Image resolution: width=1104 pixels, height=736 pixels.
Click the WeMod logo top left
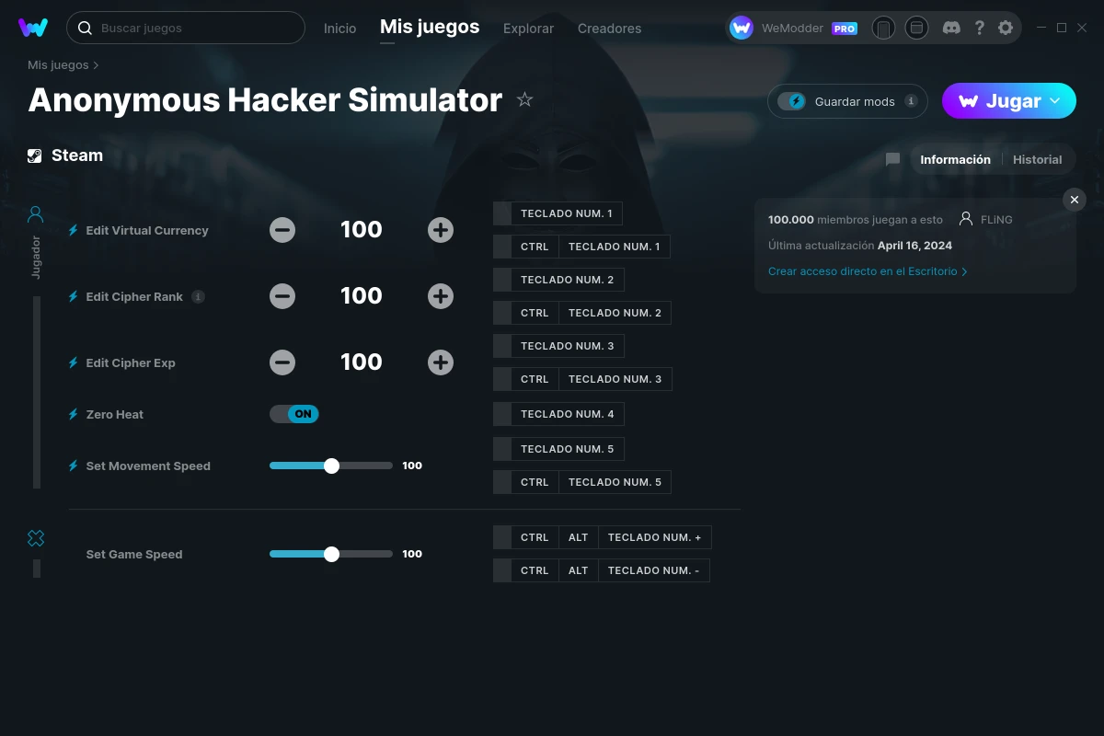(x=33, y=28)
